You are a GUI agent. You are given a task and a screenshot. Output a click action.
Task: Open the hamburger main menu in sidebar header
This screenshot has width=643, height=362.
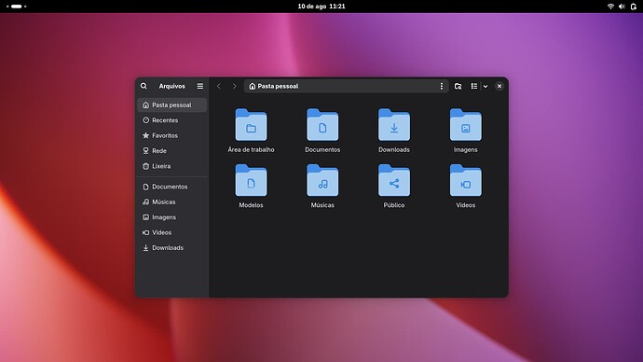[200, 86]
